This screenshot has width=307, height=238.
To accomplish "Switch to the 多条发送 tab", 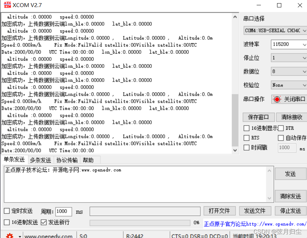I will (x=40, y=160).
